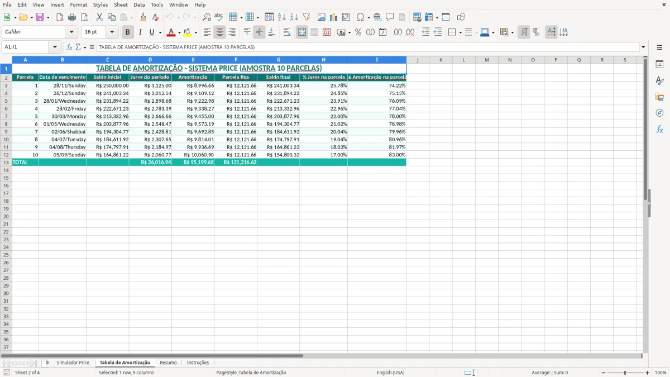The image size is (670, 377).
Task: Click Background Color yellow highlight swatch
Action: pos(188,32)
